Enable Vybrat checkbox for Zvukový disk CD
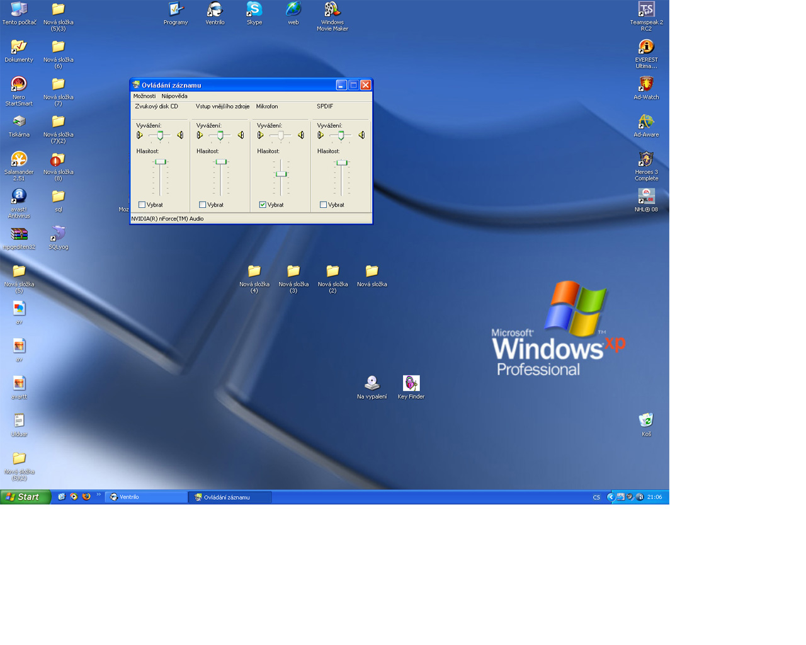 [x=142, y=205]
